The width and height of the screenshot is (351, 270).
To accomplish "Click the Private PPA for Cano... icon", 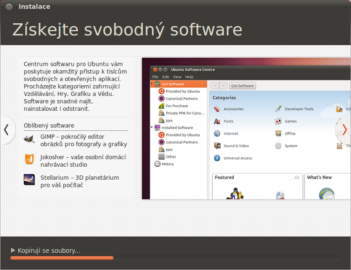I will click(162, 113).
